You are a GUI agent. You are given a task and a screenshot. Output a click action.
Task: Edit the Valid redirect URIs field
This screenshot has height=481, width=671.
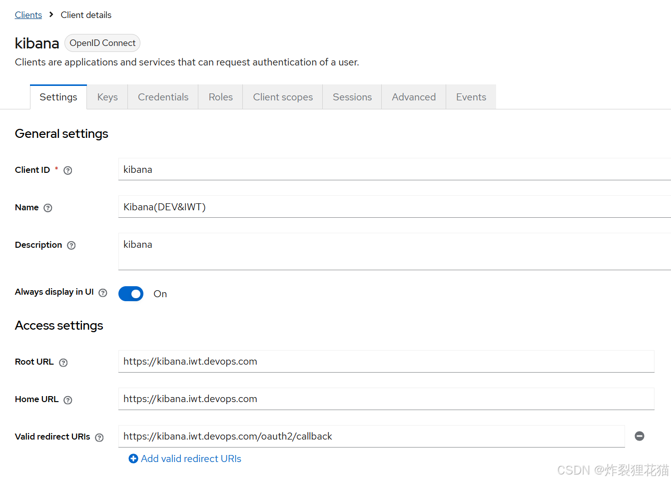(x=371, y=436)
